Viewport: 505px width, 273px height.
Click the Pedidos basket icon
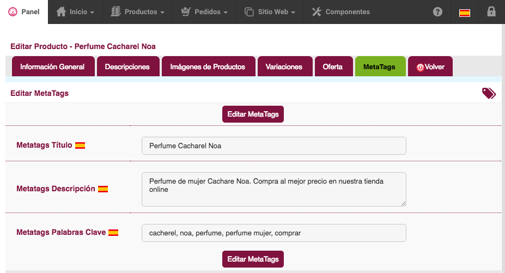point(186,11)
